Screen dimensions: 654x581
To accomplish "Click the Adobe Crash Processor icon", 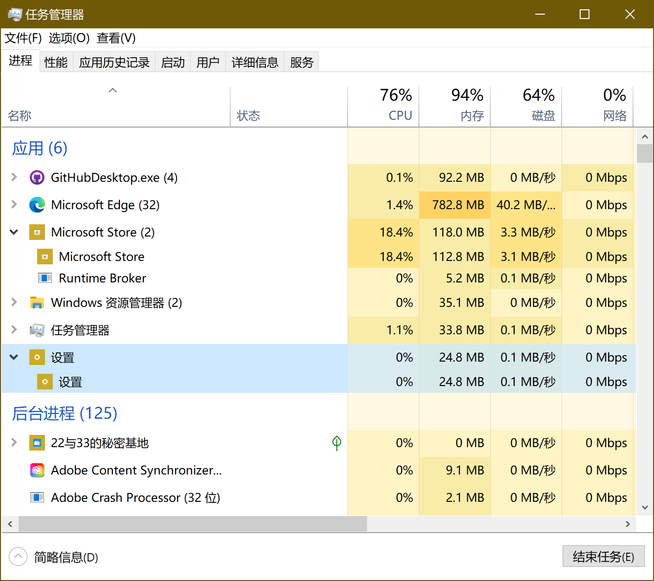I will pos(37,497).
